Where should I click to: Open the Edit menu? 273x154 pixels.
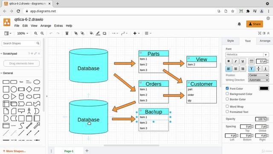pyautogui.click(x=25, y=26)
